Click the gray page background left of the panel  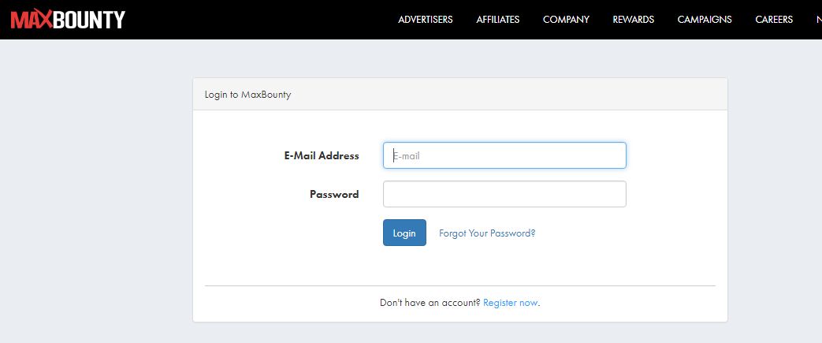click(x=95, y=197)
